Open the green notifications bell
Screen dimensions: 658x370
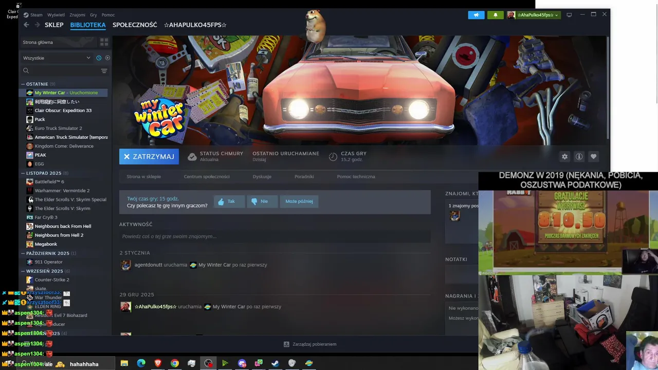[495, 15]
